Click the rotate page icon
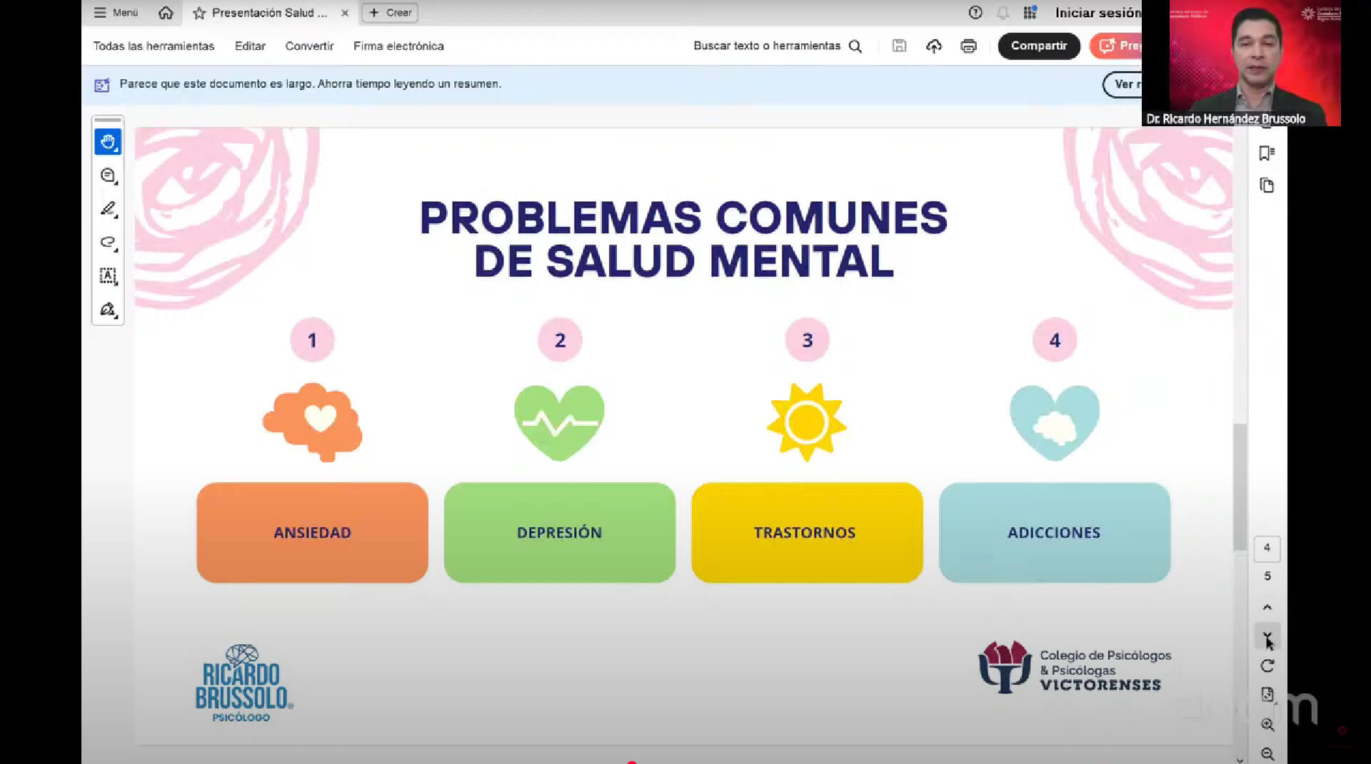1371x764 pixels. (1267, 666)
